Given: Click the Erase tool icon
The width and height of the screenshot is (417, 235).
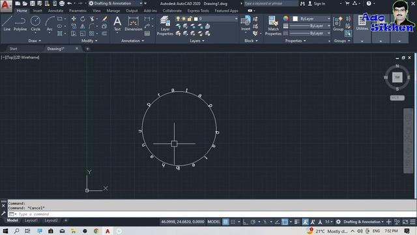Looking at the screenshot, I should 104,19.
